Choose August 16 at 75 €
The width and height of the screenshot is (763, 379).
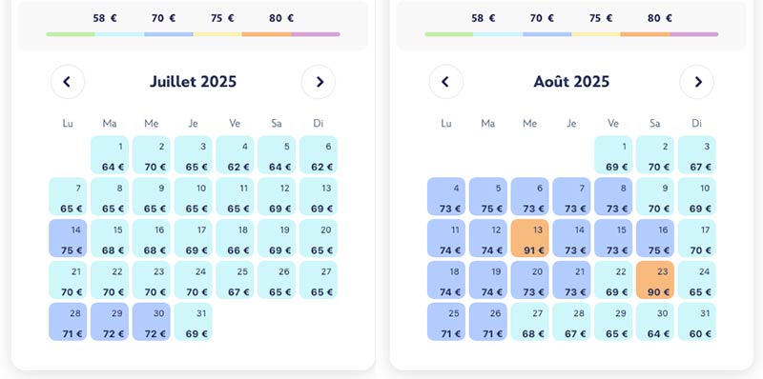click(655, 238)
